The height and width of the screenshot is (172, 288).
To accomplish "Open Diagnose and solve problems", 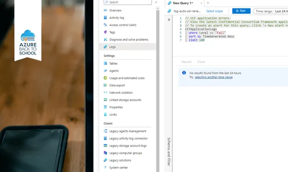I will coord(129,40).
